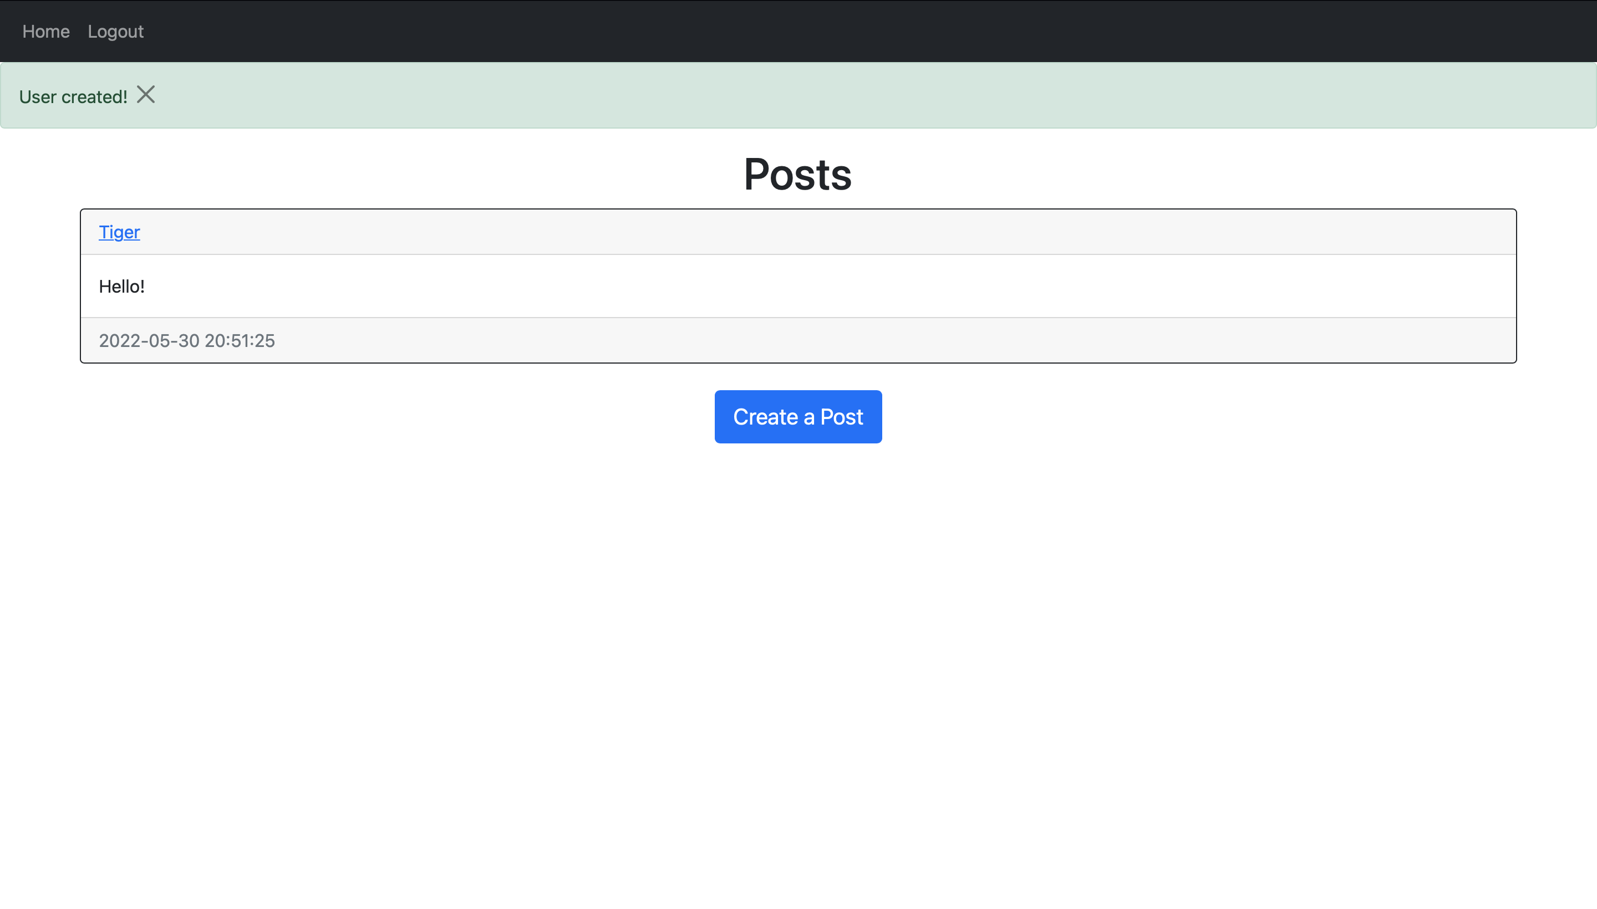Select the Hello! post text
This screenshot has height=909, width=1597.
122,287
